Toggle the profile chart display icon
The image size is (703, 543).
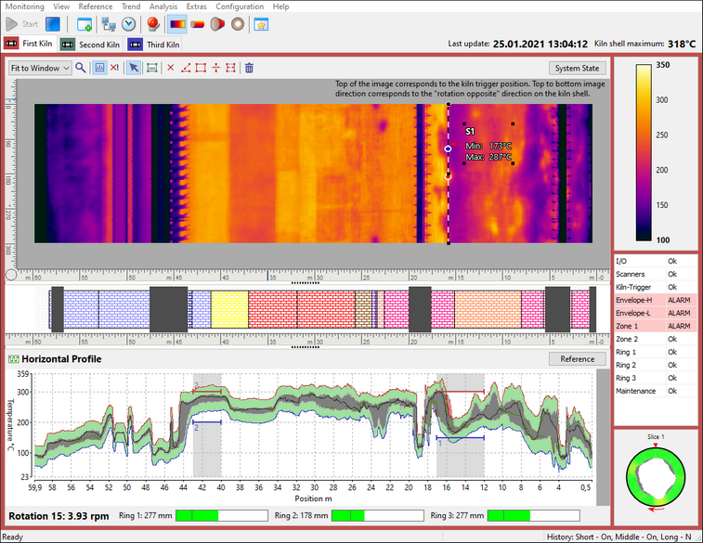pos(99,68)
